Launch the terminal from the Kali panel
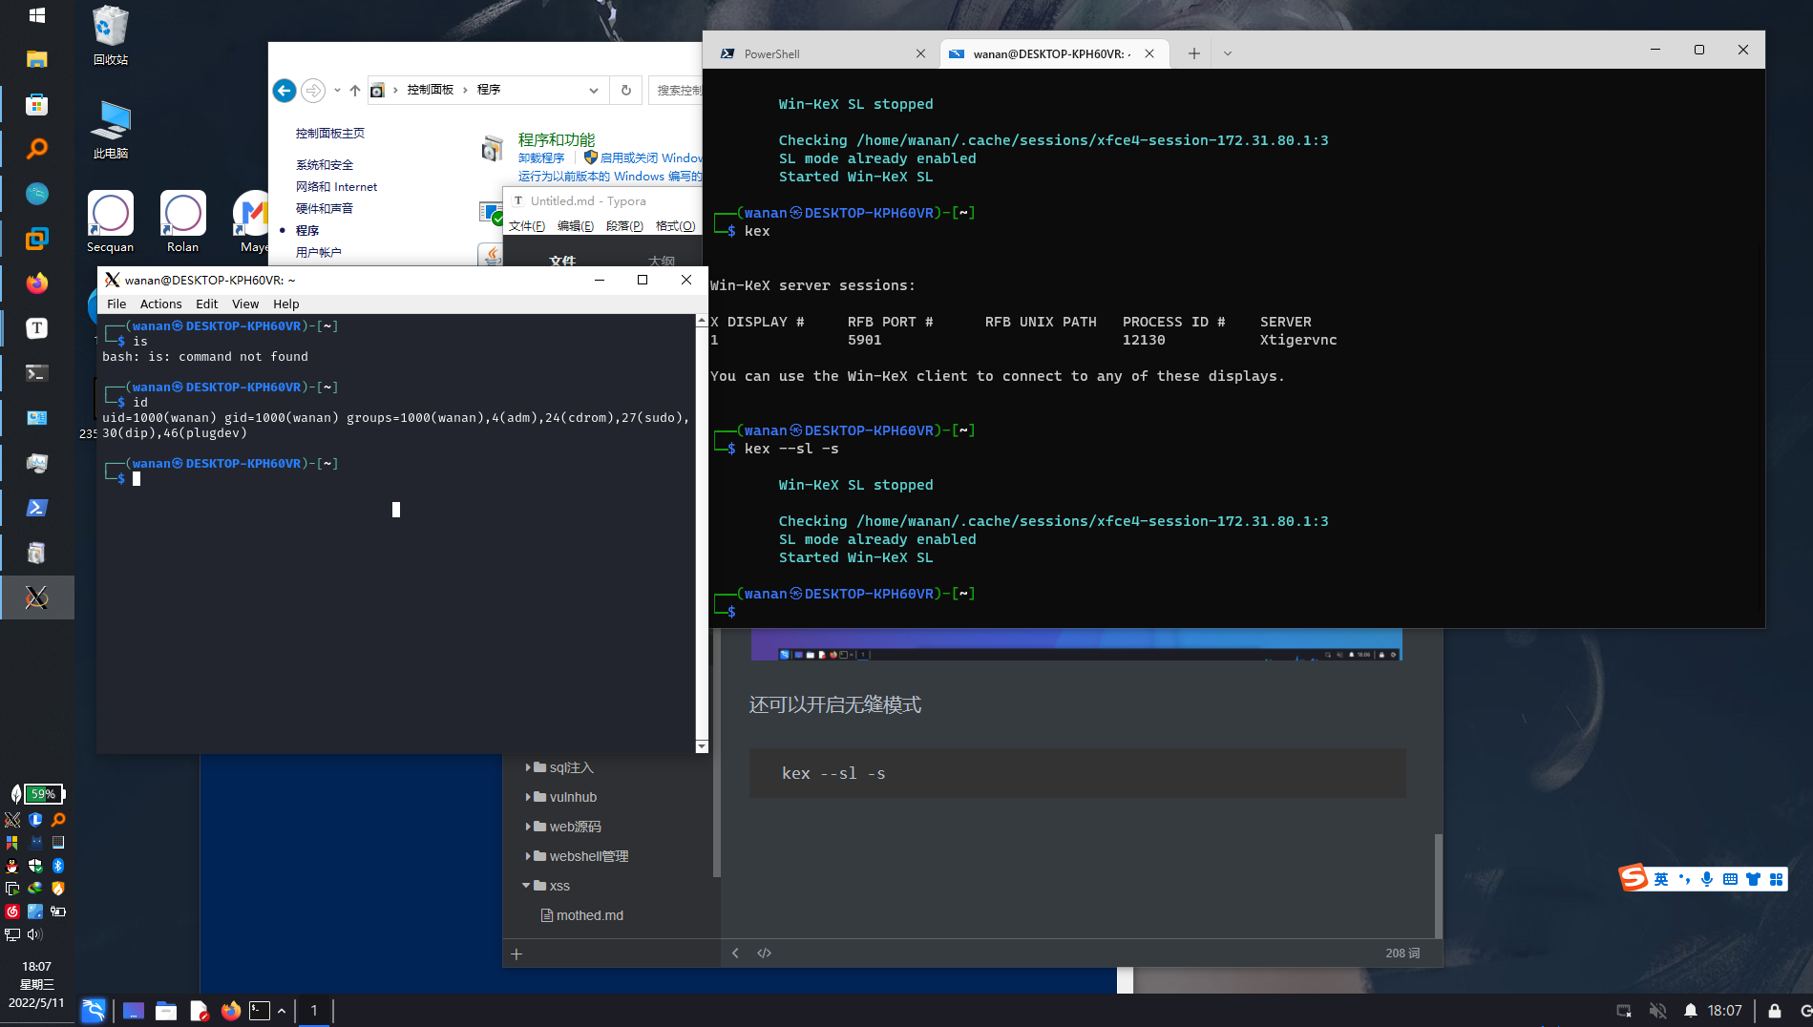Screen dimensions: 1813x1027 pyautogui.click(x=260, y=1011)
